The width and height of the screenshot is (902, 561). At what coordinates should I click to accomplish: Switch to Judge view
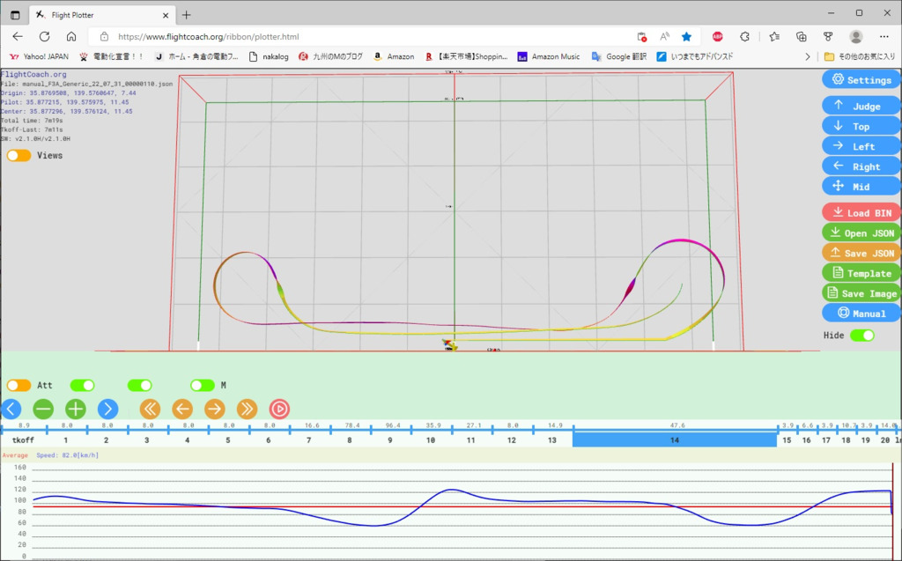(x=861, y=106)
